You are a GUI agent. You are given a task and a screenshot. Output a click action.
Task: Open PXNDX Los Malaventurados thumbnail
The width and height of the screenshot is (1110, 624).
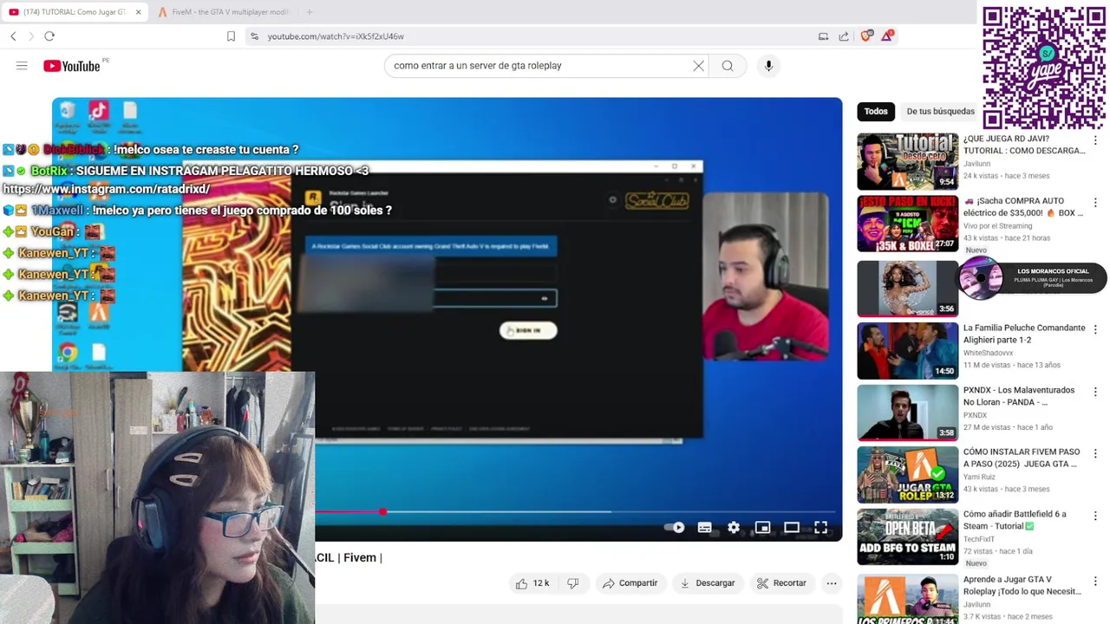coord(907,413)
